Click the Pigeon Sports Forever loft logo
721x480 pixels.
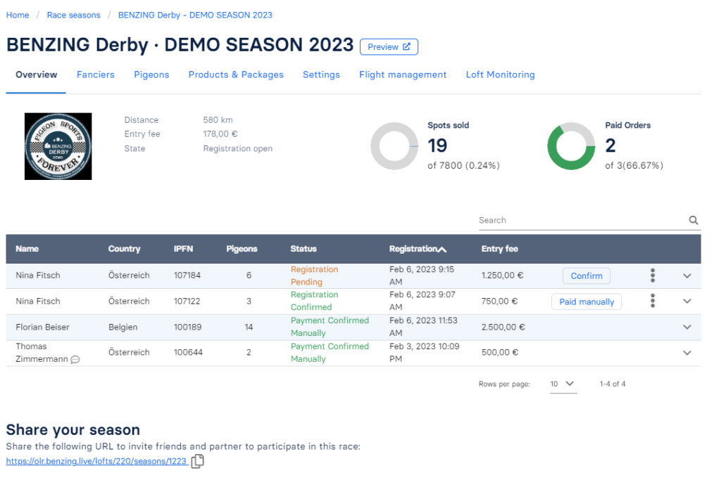pyautogui.click(x=58, y=146)
